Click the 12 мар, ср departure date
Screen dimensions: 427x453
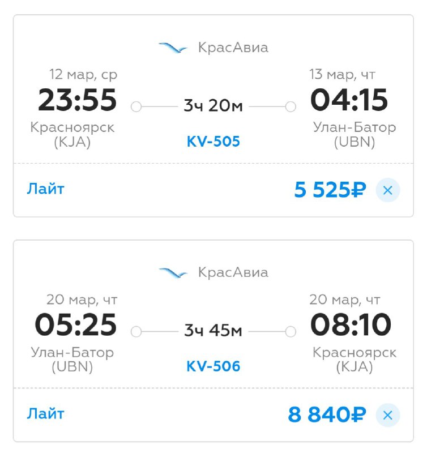[x=83, y=74]
